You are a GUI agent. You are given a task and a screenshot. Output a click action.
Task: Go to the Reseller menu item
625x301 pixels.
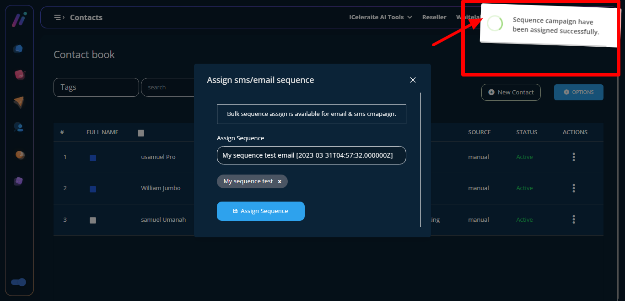coord(434,17)
